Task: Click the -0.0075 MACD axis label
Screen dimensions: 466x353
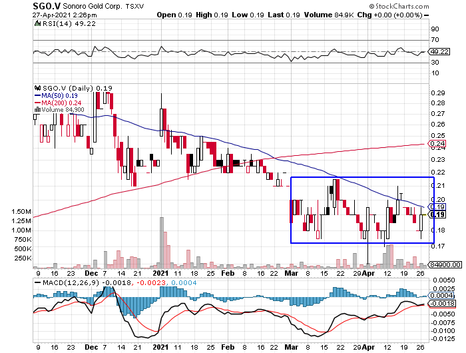Action: click(443, 323)
